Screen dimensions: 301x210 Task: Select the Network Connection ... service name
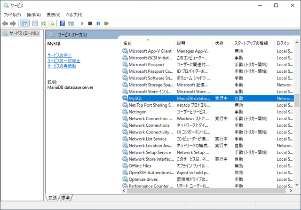150,118
